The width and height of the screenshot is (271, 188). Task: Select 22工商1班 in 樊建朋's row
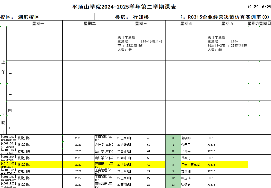124,171
